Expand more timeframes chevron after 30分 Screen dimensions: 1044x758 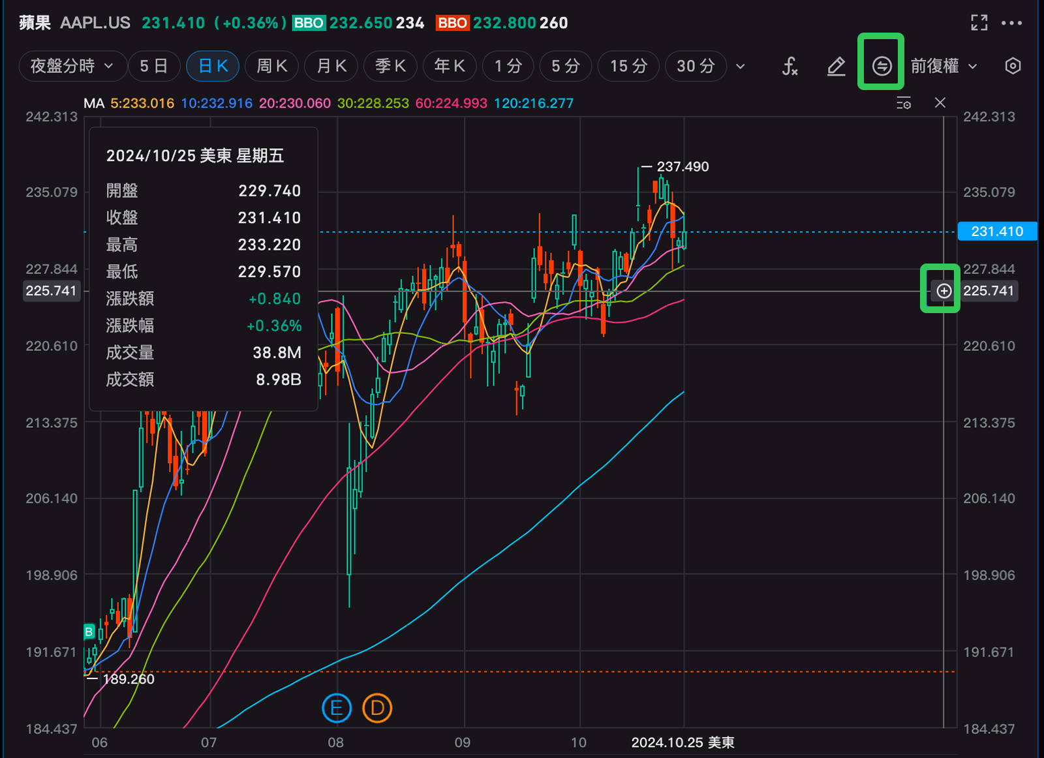tap(741, 67)
